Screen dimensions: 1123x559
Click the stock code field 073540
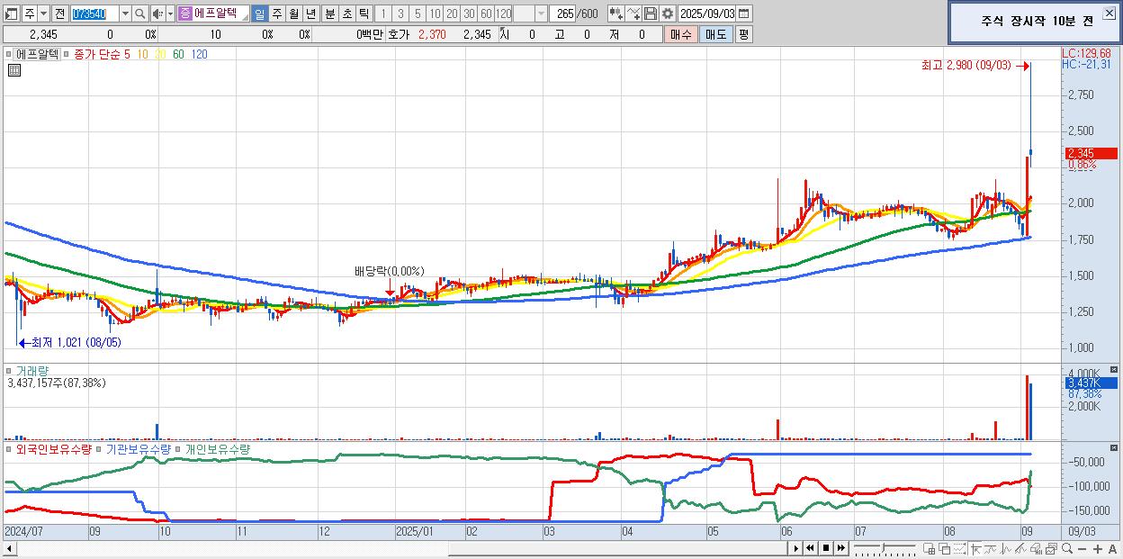tap(94, 14)
